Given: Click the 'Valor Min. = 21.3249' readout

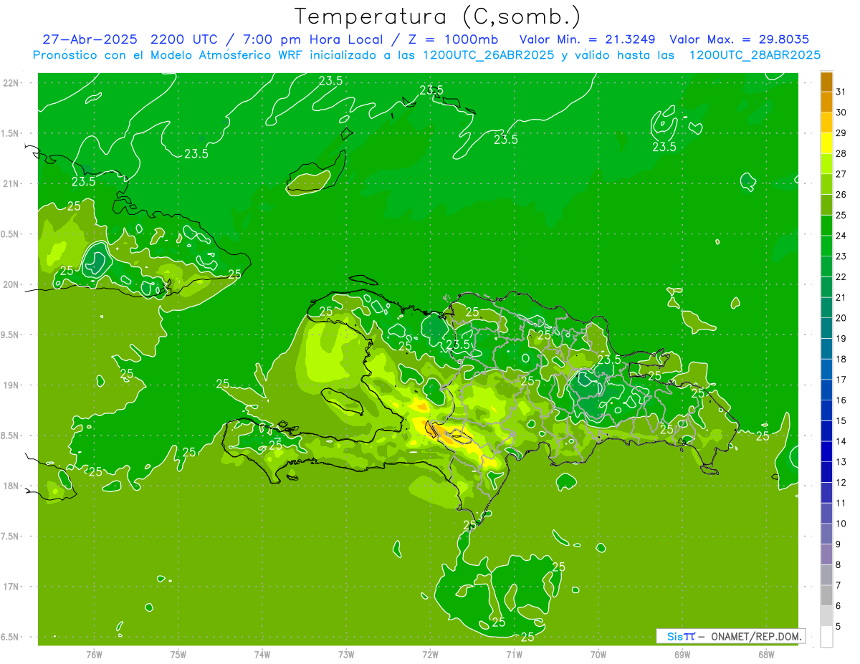Looking at the screenshot, I should pos(587,39).
